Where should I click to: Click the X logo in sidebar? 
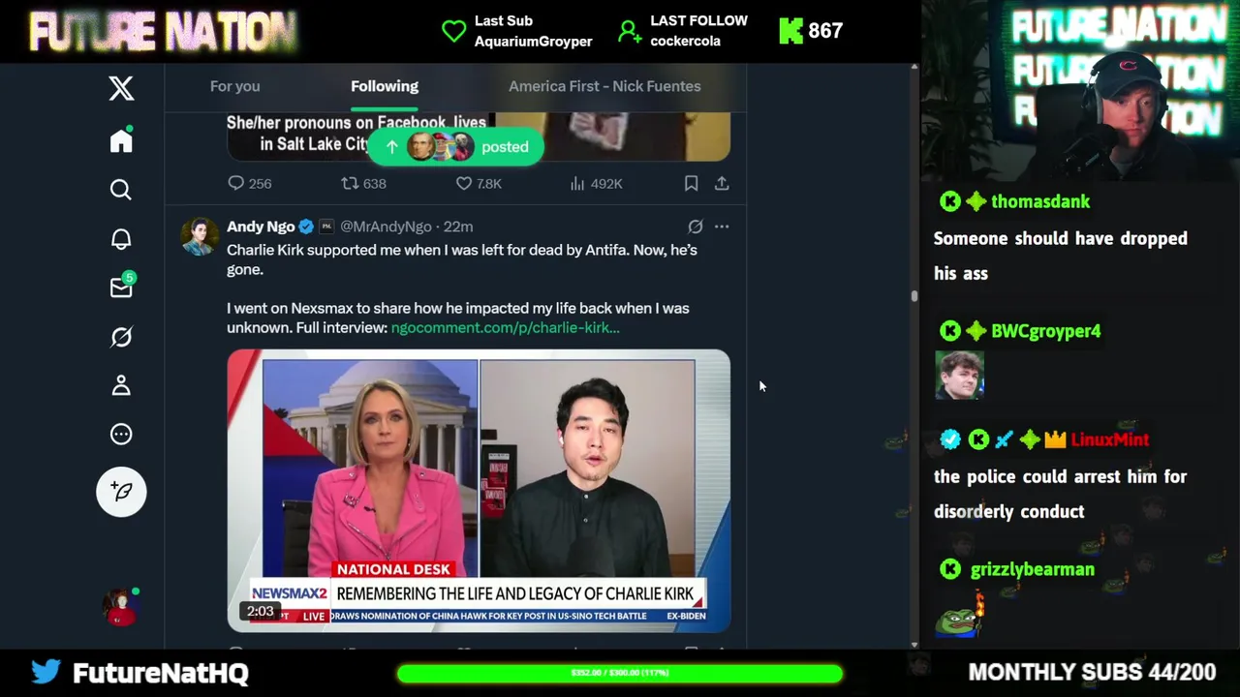pyautogui.click(x=121, y=88)
